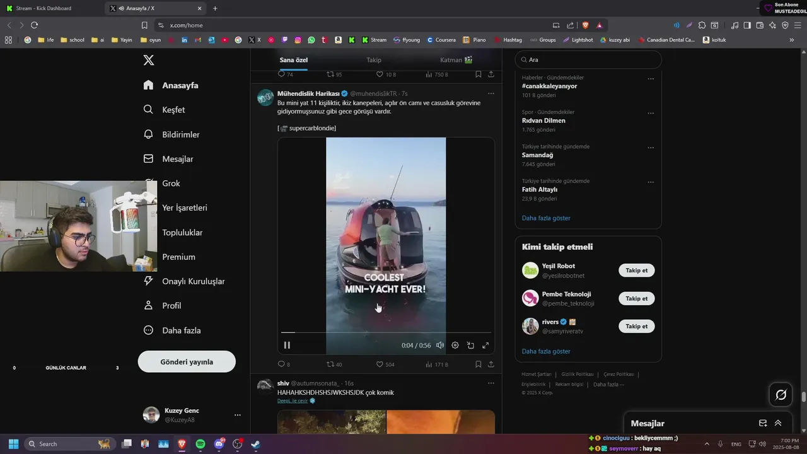The height and width of the screenshot is (454, 807).
Task: Open the school bookmarks folder
Action: point(72,40)
